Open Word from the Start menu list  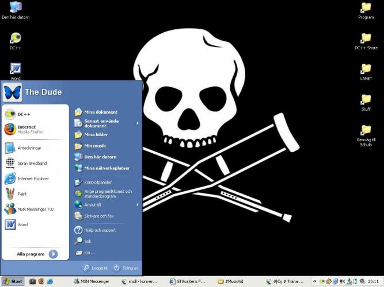(x=22, y=224)
